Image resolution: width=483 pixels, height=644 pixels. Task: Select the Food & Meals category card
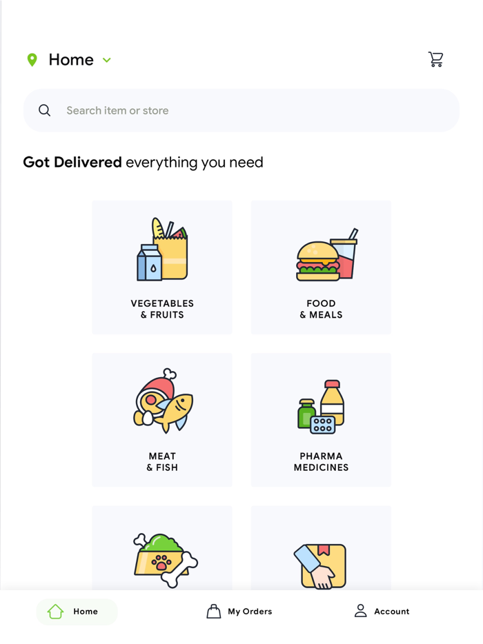click(321, 268)
